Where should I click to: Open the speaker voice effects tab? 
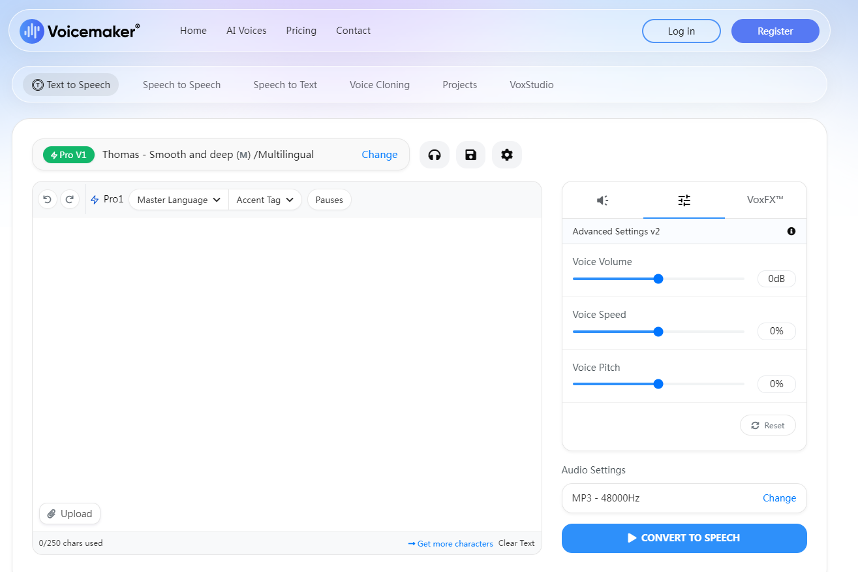click(x=602, y=200)
